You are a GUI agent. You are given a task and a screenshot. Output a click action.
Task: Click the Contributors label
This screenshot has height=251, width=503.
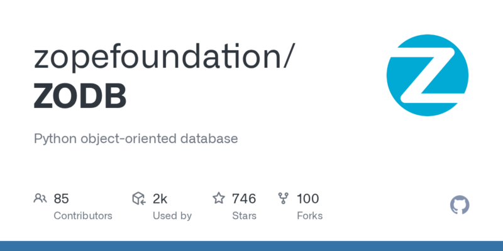(83, 215)
